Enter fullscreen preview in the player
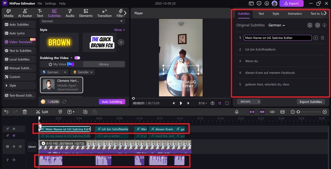Viewport: 331px width, 169px height. tap(227, 103)
